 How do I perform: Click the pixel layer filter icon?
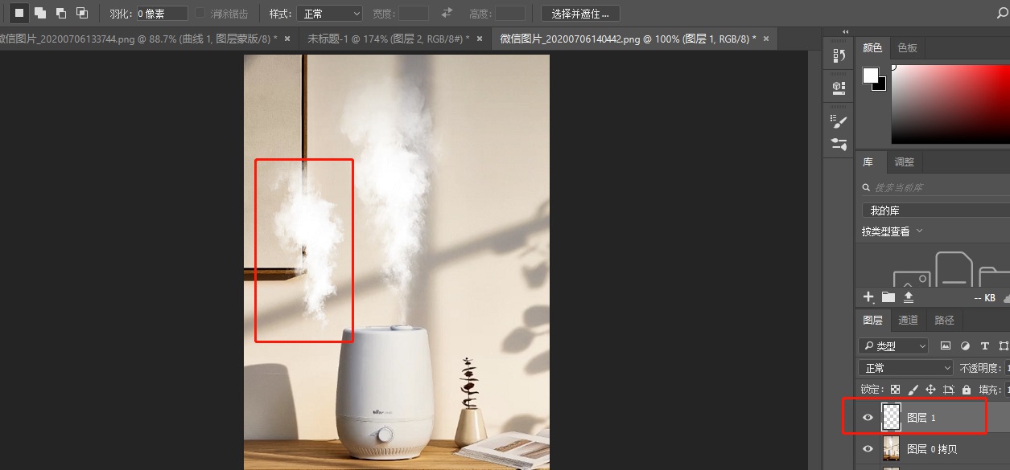(x=946, y=345)
